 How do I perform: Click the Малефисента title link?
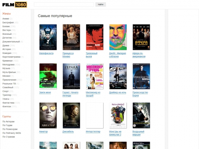tap(46, 53)
